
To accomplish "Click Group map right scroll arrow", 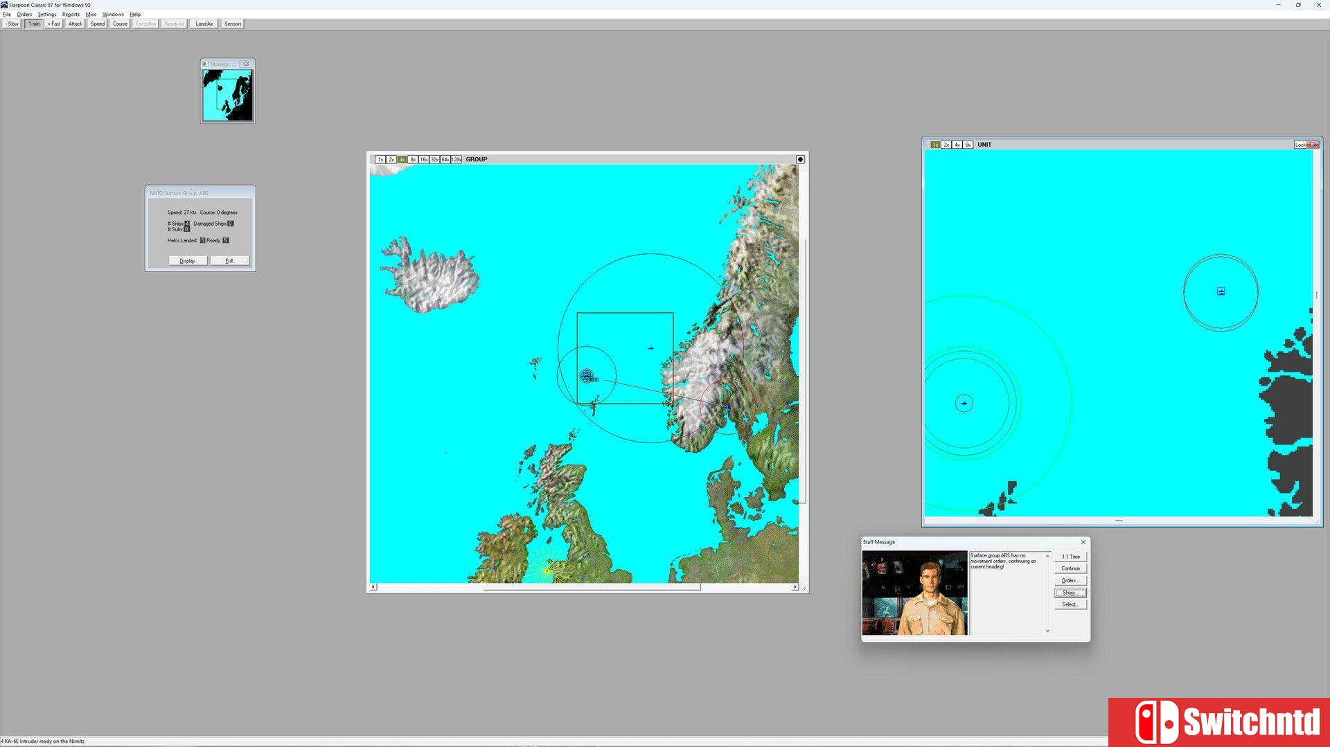I will coord(795,587).
